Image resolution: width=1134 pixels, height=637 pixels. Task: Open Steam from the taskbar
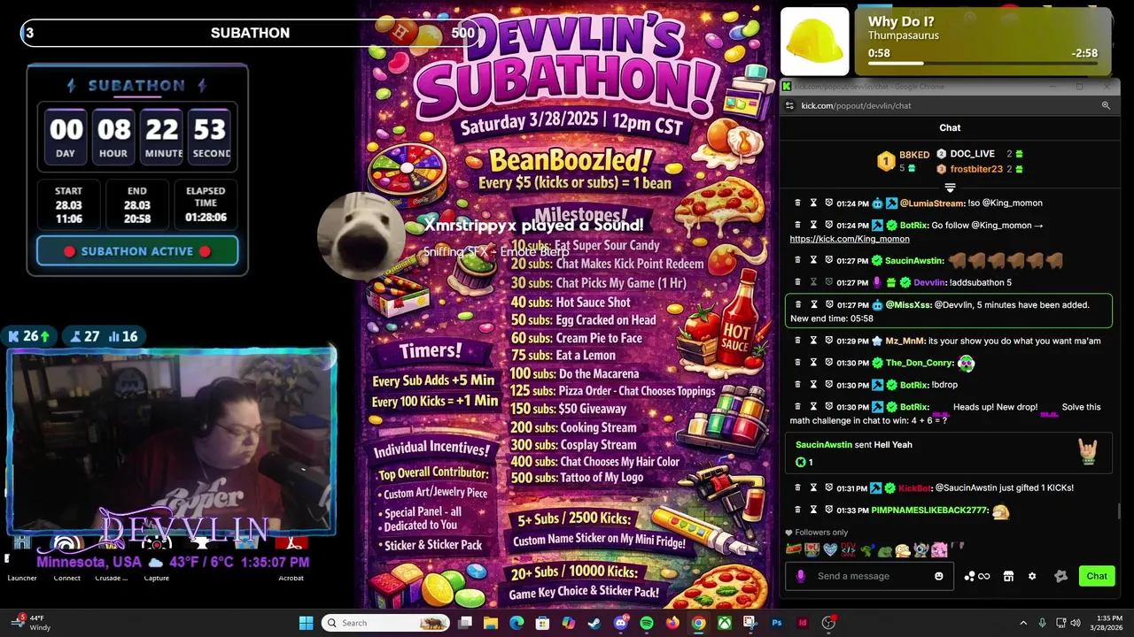click(594, 623)
